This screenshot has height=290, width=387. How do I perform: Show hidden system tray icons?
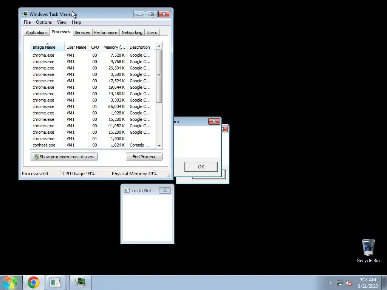[330, 283]
